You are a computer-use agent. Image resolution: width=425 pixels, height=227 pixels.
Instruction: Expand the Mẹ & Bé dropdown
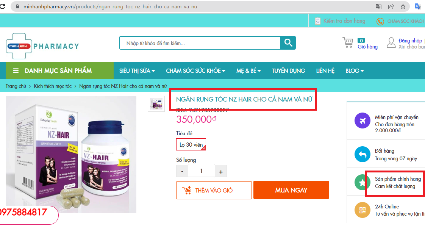pos(248,70)
